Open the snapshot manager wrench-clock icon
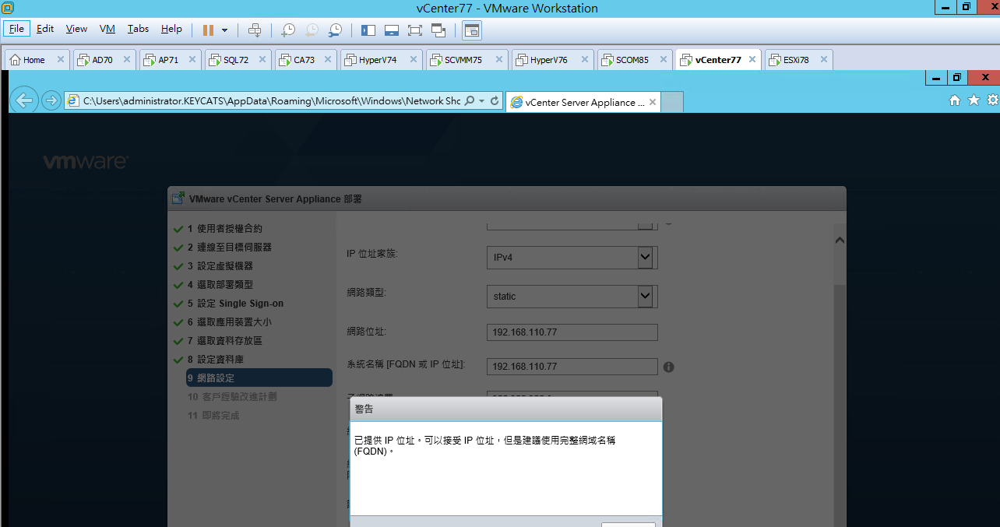The image size is (1000, 527). click(x=335, y=30)
